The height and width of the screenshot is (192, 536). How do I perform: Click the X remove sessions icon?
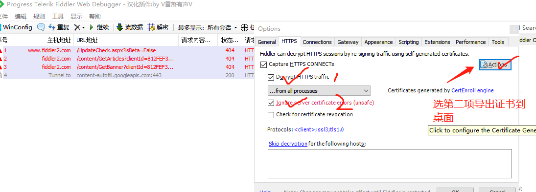pyautogui.click(x=77, y=27)
